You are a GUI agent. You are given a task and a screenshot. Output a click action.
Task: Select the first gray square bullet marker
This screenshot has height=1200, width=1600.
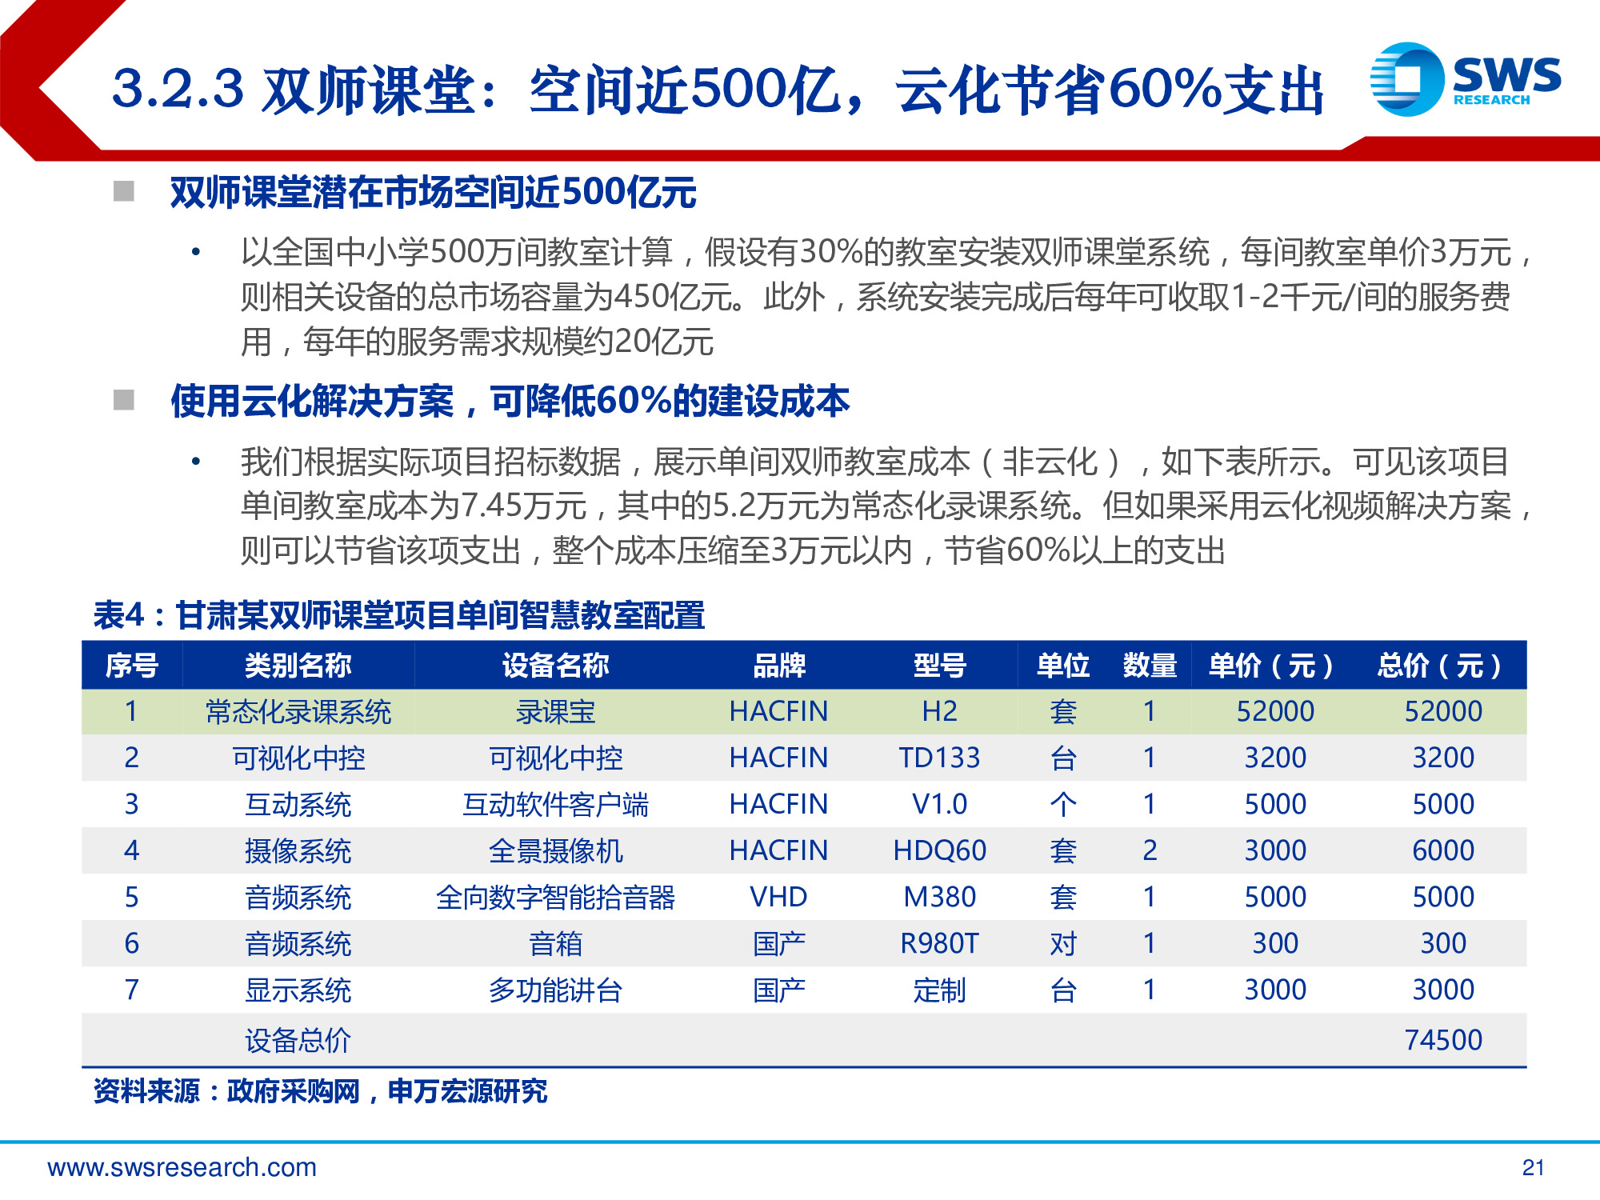[x=124, y=190]
